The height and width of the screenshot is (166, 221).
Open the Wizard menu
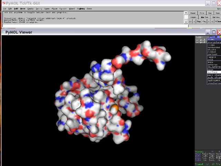point(71,9)
